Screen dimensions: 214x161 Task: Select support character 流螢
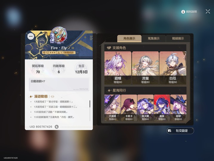point(145,68)
